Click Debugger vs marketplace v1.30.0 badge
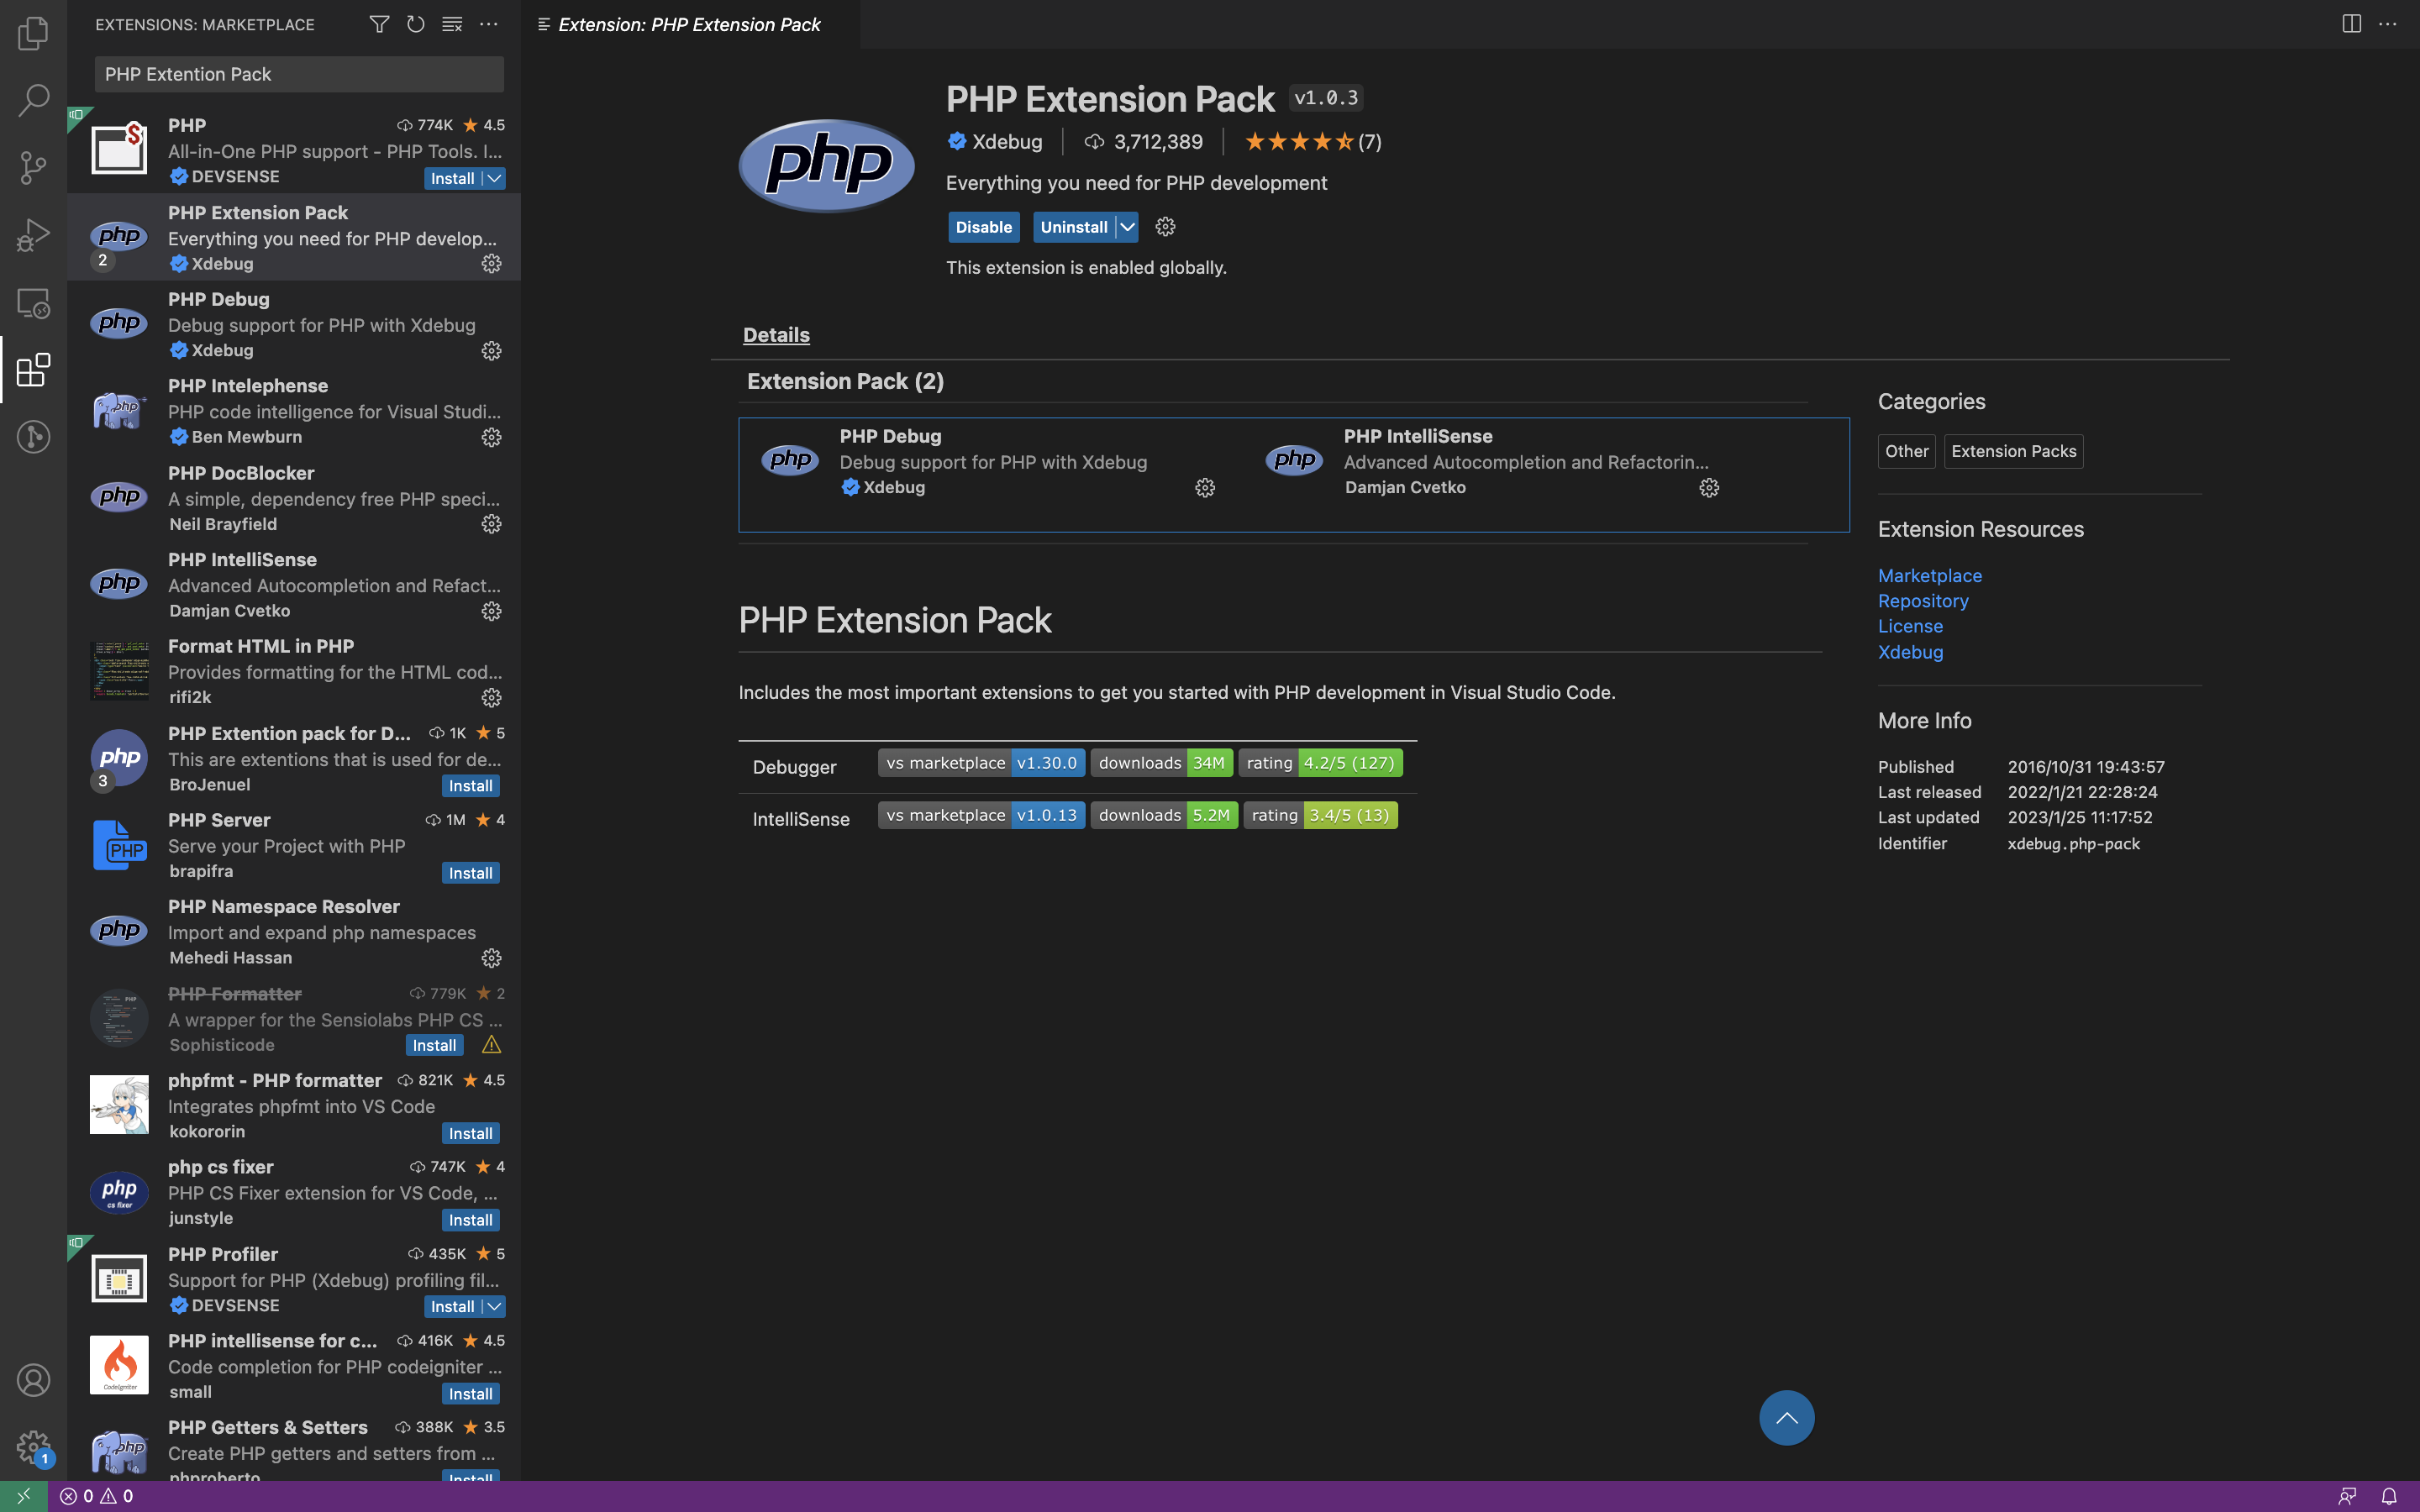The height and width of the screenshot is (1512, 2420). click(x=981, y=763)
